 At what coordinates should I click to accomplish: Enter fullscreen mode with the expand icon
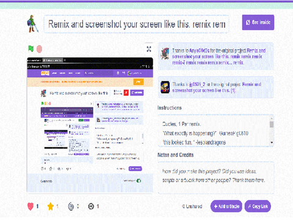[149, 49]
